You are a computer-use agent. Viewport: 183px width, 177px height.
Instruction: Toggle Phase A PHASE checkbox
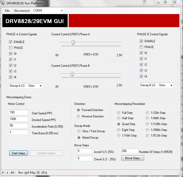pos(11,48)
